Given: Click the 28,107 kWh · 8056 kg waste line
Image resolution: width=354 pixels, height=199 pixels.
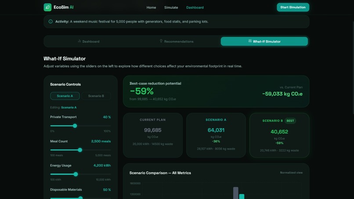Looking at the screenshot, I should 216,149.
